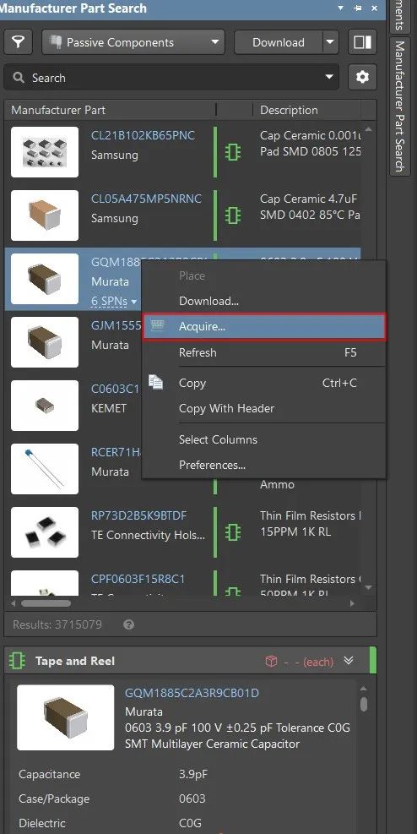Click thumbnail of selected Murata GQM188 part
This screenshot has height=834, width=417.
pos(45,279)
